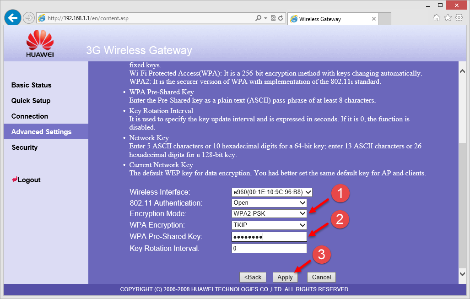
Task: Click the Back button
Action: coord(253,277)
